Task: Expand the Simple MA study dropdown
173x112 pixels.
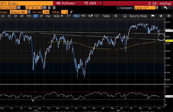Action: (29, 12)
